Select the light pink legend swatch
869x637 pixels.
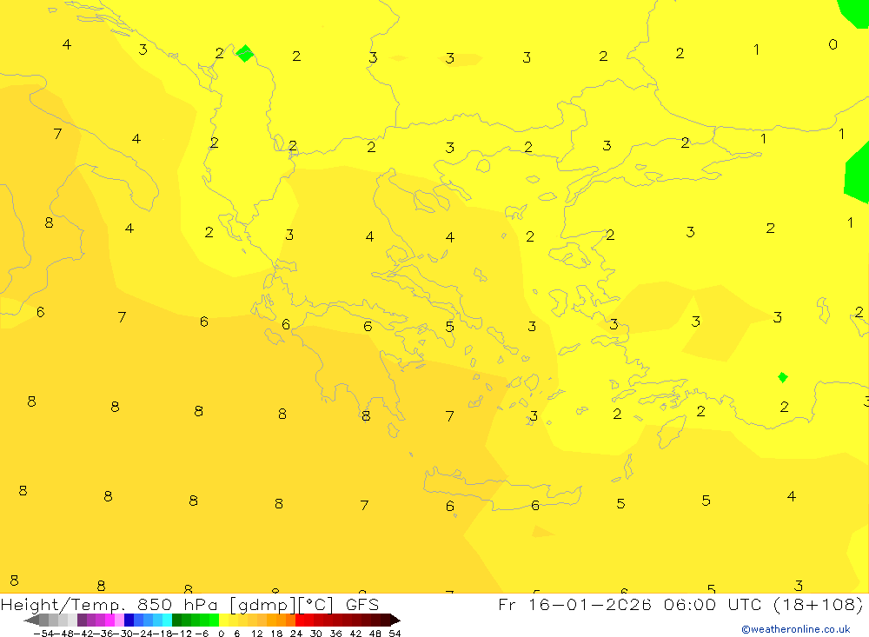pos(119,620)
